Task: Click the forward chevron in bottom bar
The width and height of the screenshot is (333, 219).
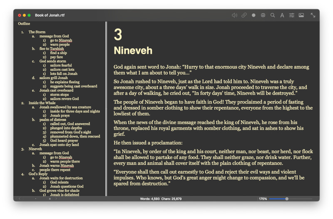Action: (56, 199)
